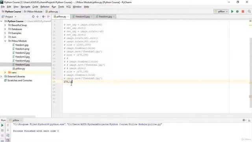Viewport: 252px width, 142px height.
Task: Collapse the Python Course project root
Action: point(2,21)
